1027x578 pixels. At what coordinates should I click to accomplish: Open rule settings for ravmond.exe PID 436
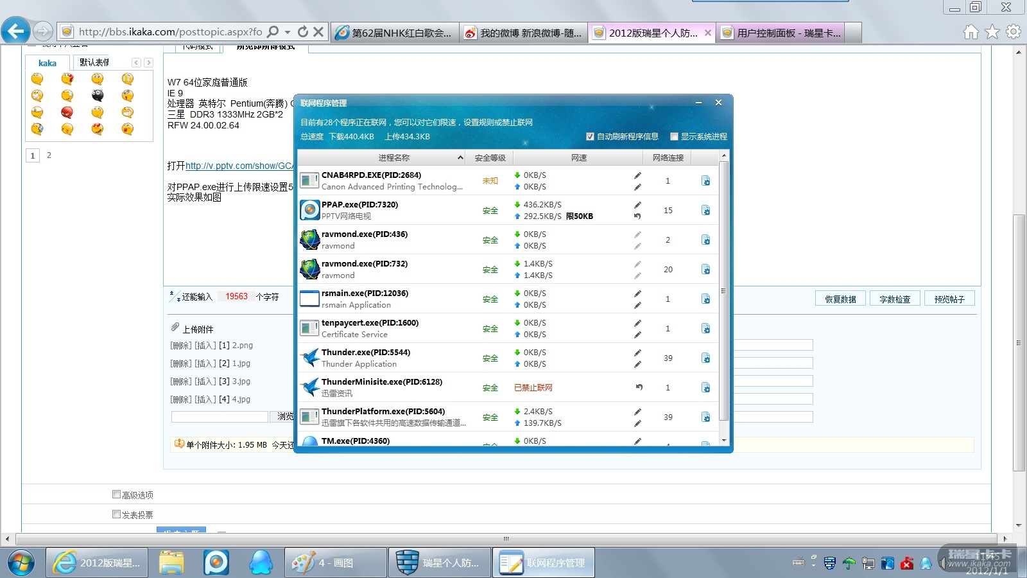coord(705,240)
